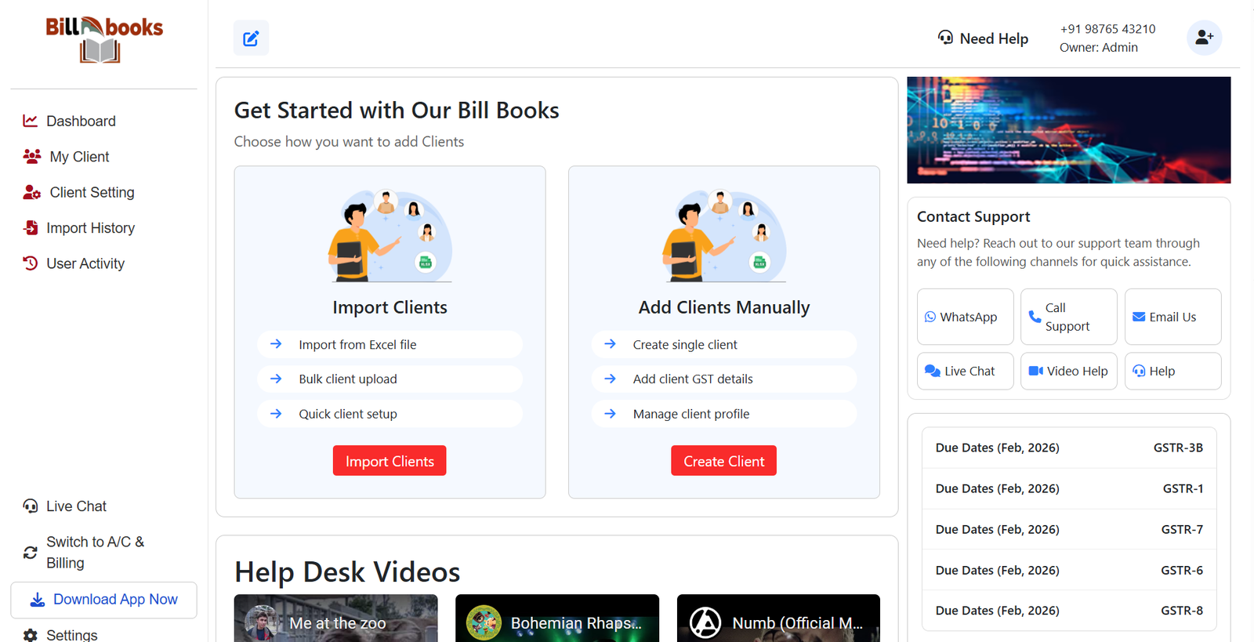Go to My Client in sidebar
The image size is (1254, 642).
pos(79,157)
